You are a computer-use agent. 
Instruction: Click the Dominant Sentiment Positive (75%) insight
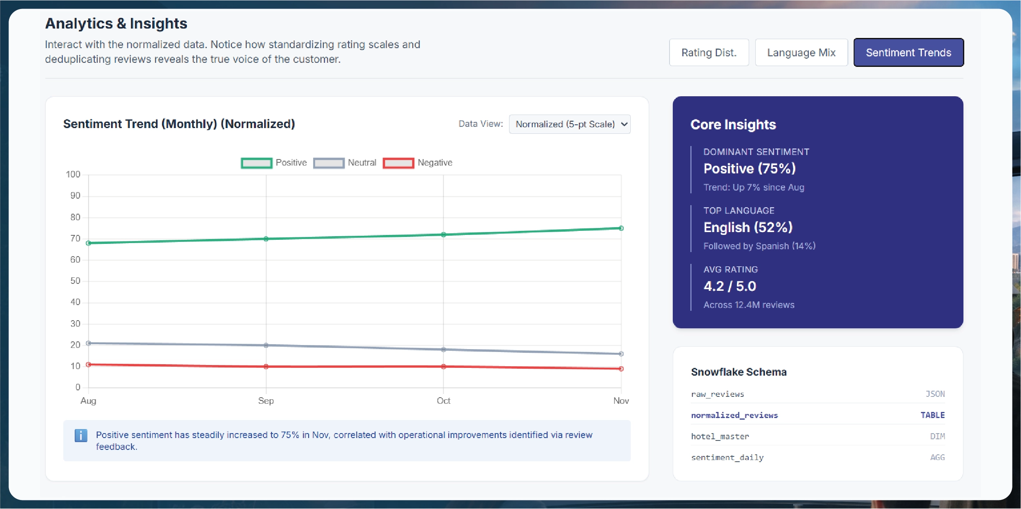(750, 169)
